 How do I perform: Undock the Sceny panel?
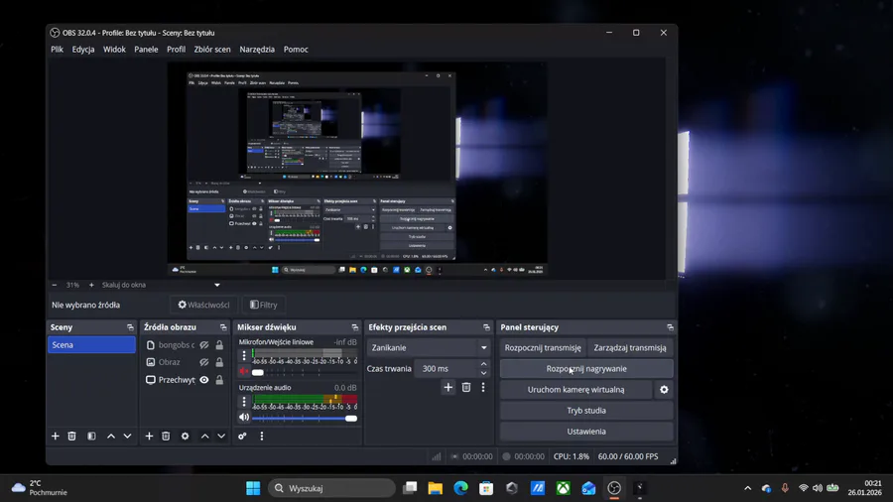(x=130, y=327)
